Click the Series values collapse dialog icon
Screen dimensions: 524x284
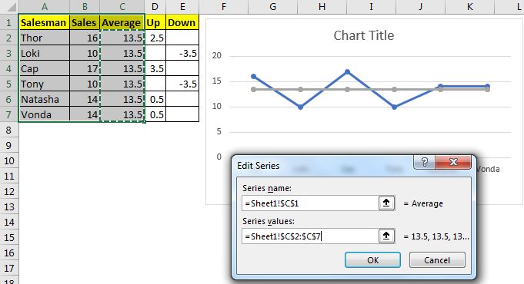(x=386, y=236)
